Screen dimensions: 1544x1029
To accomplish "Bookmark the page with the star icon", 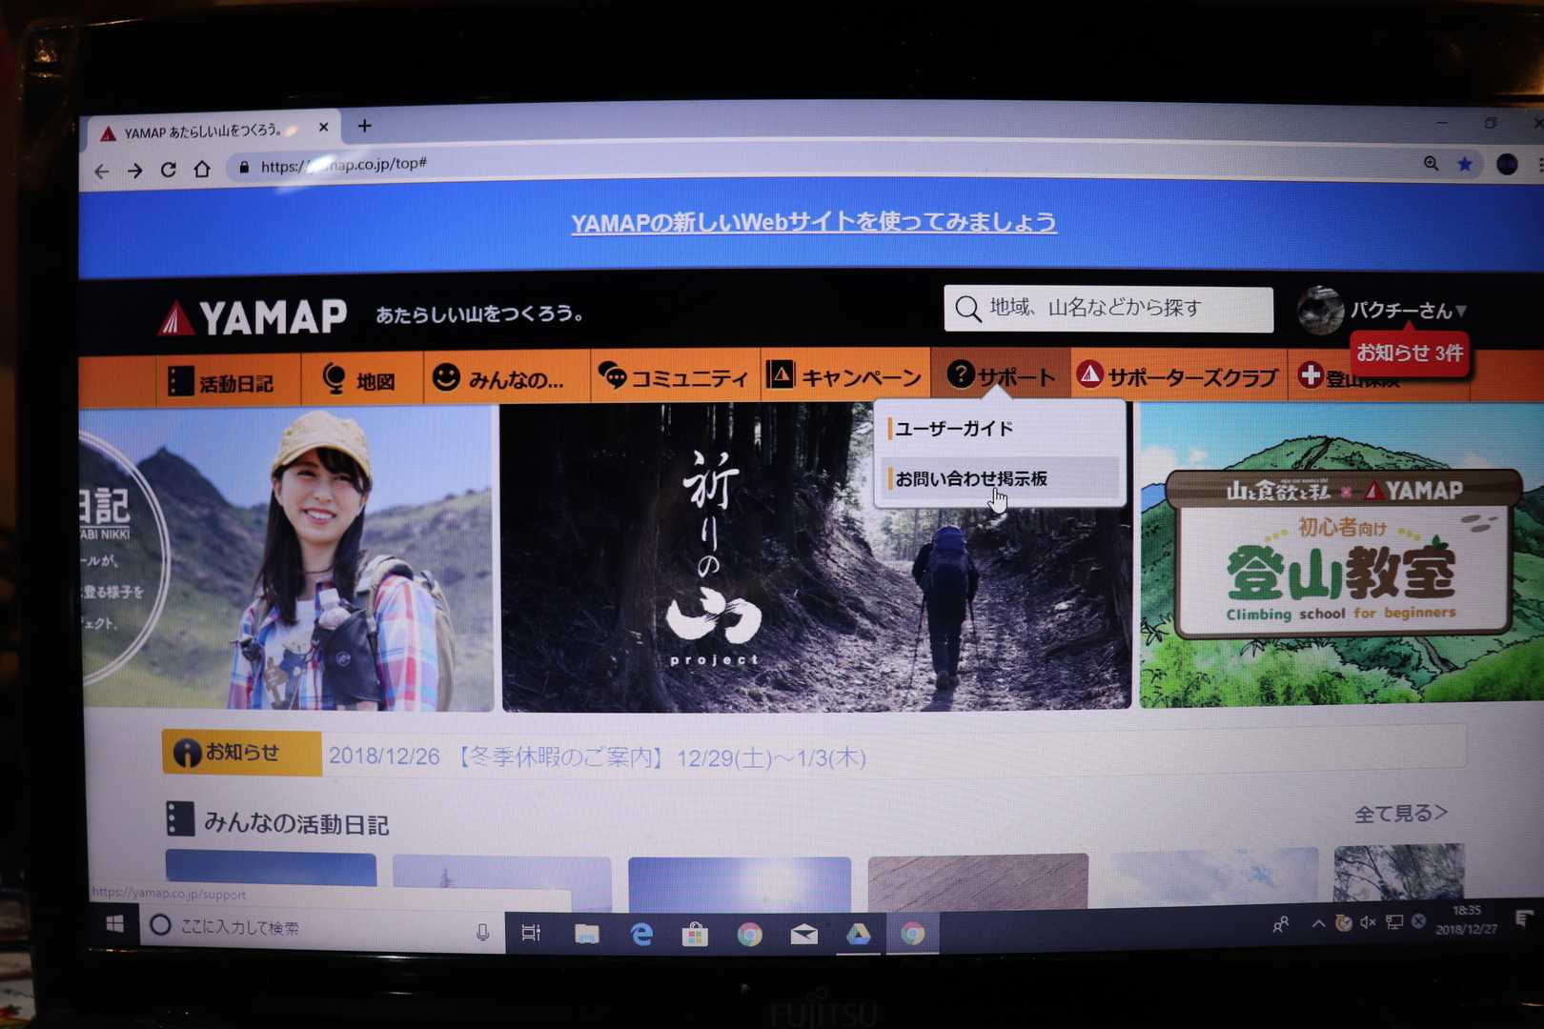I will [1465, 164].
